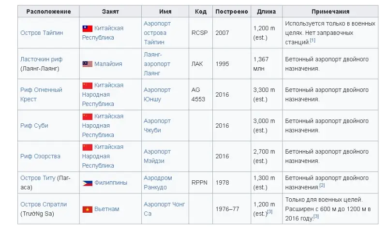Open the Ласточкин риф link
The width and height of the screenshot is (387, 234).
point(42,59)
